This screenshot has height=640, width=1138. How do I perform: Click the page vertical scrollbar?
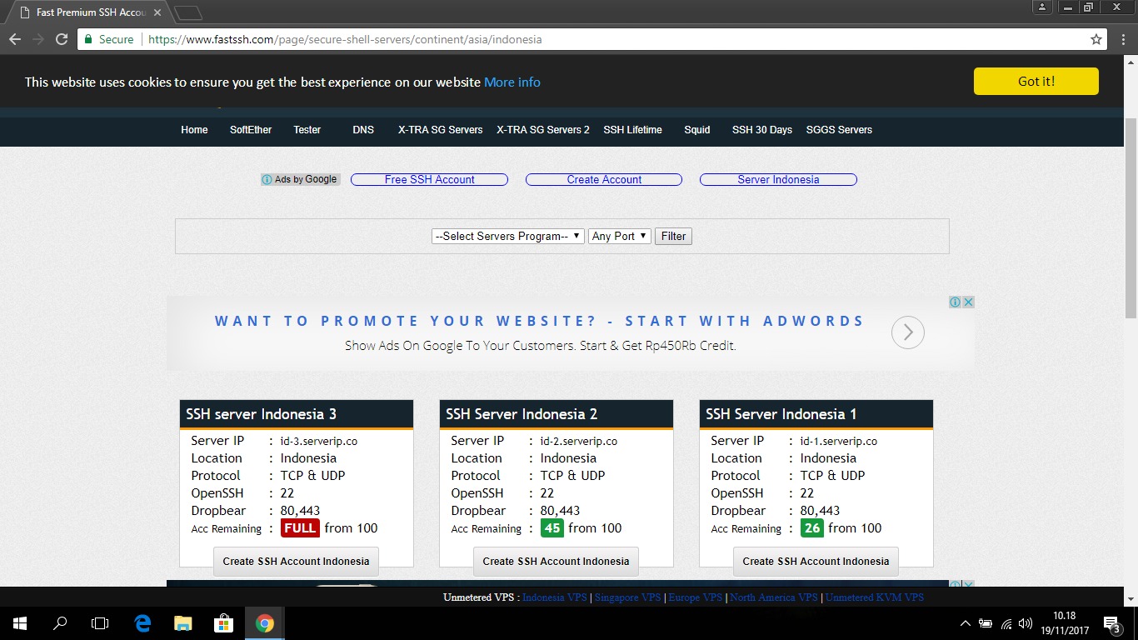tap(1131, 217)
